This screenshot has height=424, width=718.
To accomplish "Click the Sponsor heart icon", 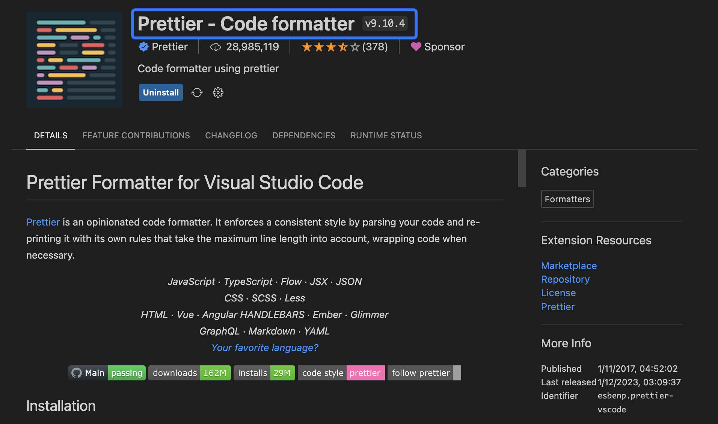I will pyautogui.click(x=416, y=47).
